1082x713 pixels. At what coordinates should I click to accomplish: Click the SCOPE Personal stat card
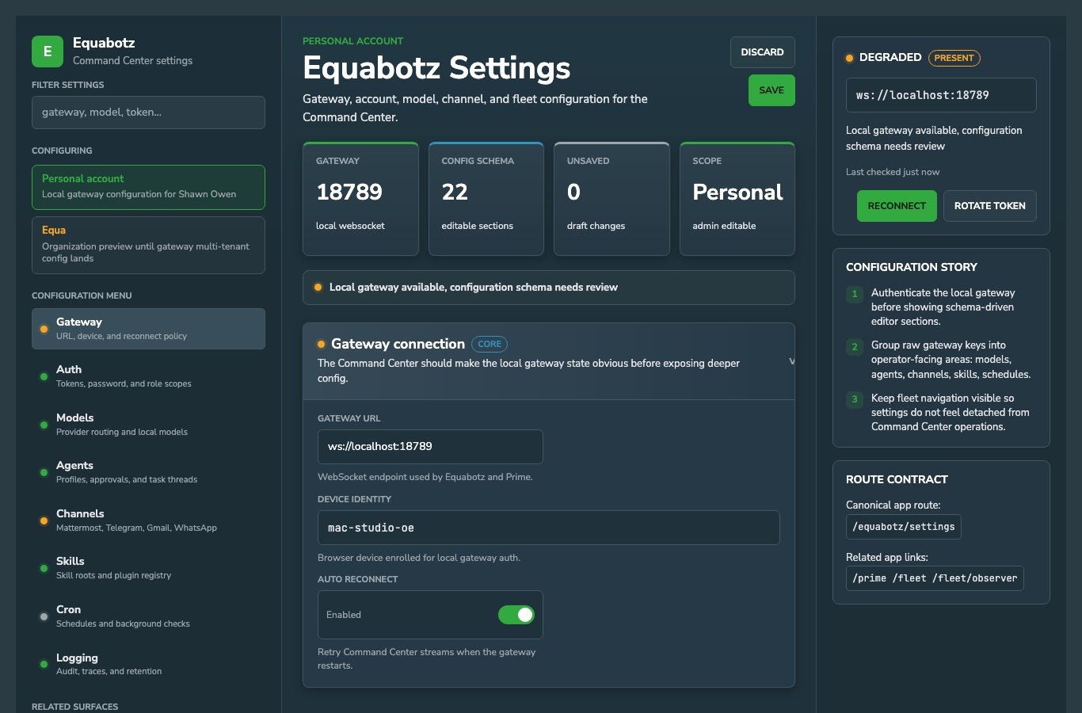pos(737,199)
